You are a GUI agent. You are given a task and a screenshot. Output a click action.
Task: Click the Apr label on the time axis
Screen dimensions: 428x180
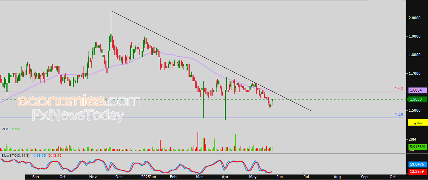coord(225,177)
